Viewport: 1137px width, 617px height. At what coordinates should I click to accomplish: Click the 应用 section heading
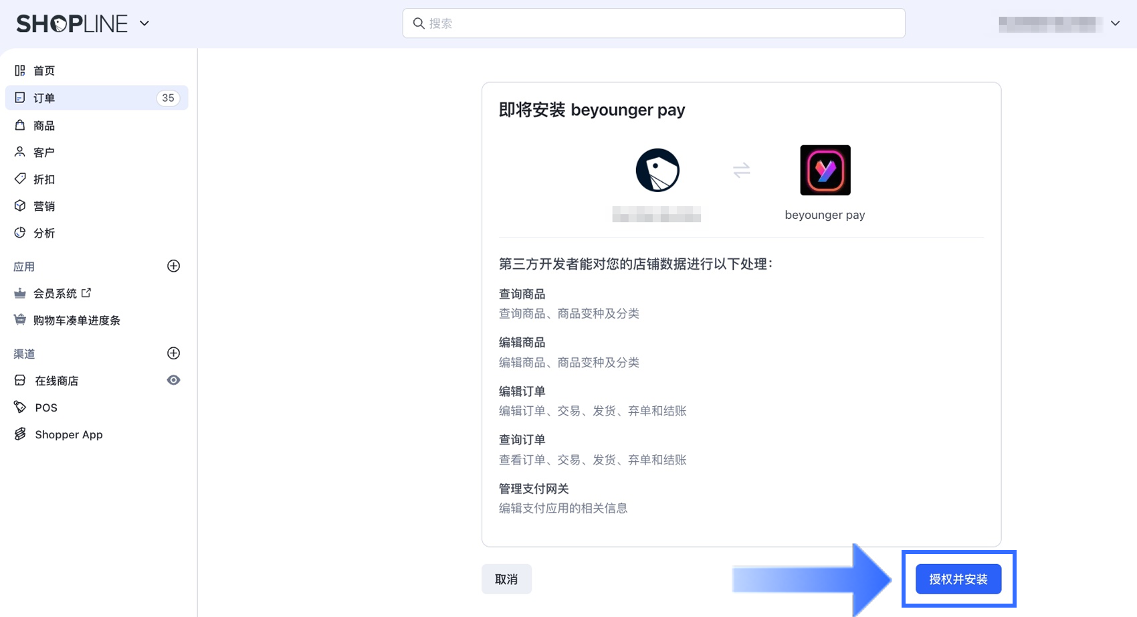click(x=24, y=266)
